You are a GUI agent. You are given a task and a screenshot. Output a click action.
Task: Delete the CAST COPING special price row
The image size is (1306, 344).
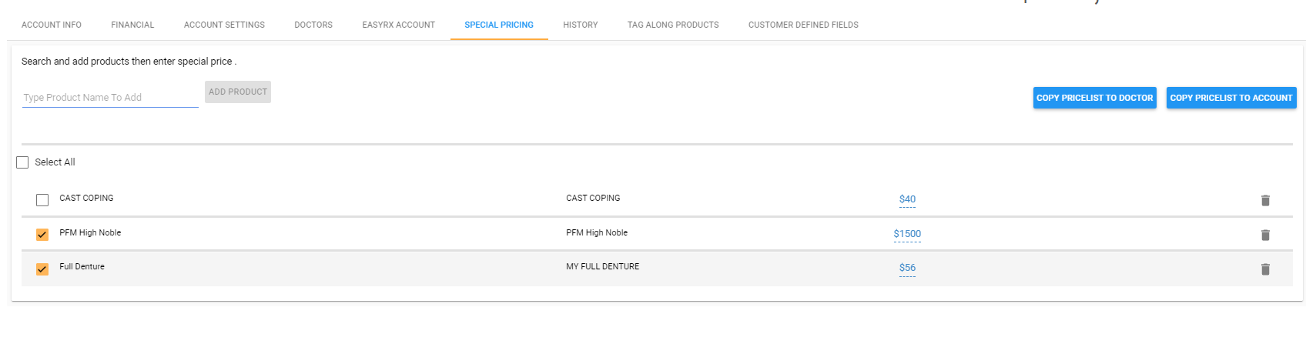pyautogui.click(x=1264, y=200)
